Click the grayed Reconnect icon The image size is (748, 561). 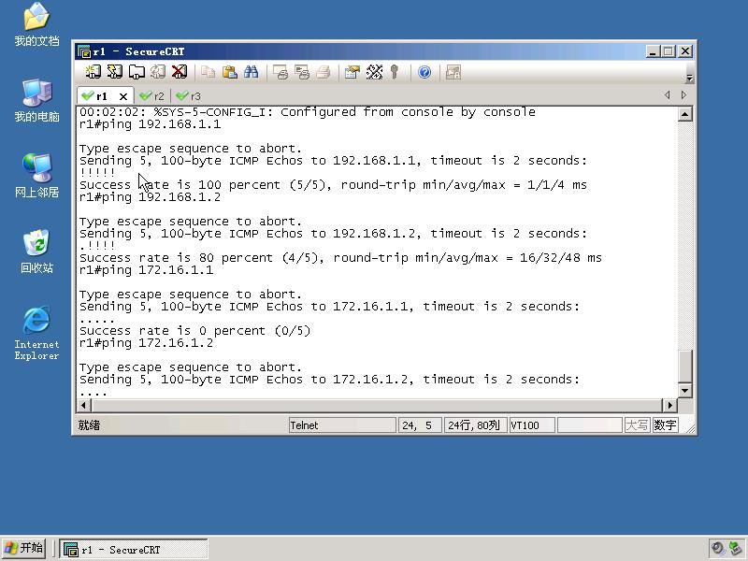click(158, 72)
